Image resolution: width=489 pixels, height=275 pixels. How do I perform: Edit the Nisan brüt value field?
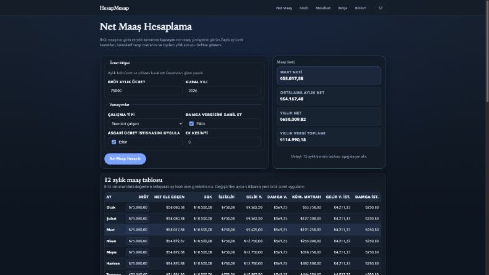tap(138, 241)
